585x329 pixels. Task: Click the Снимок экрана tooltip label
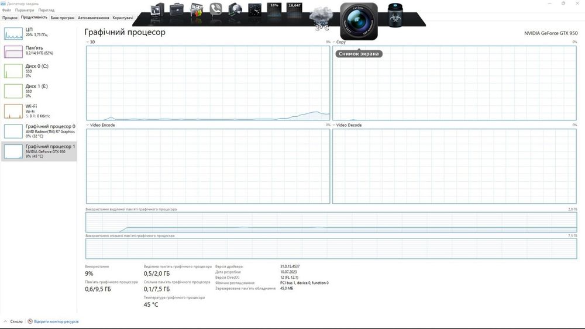pyautogui.click(x=359, y=54)
